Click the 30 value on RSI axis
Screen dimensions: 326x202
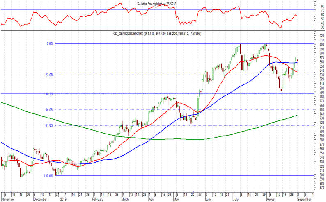tap(323, 27)
